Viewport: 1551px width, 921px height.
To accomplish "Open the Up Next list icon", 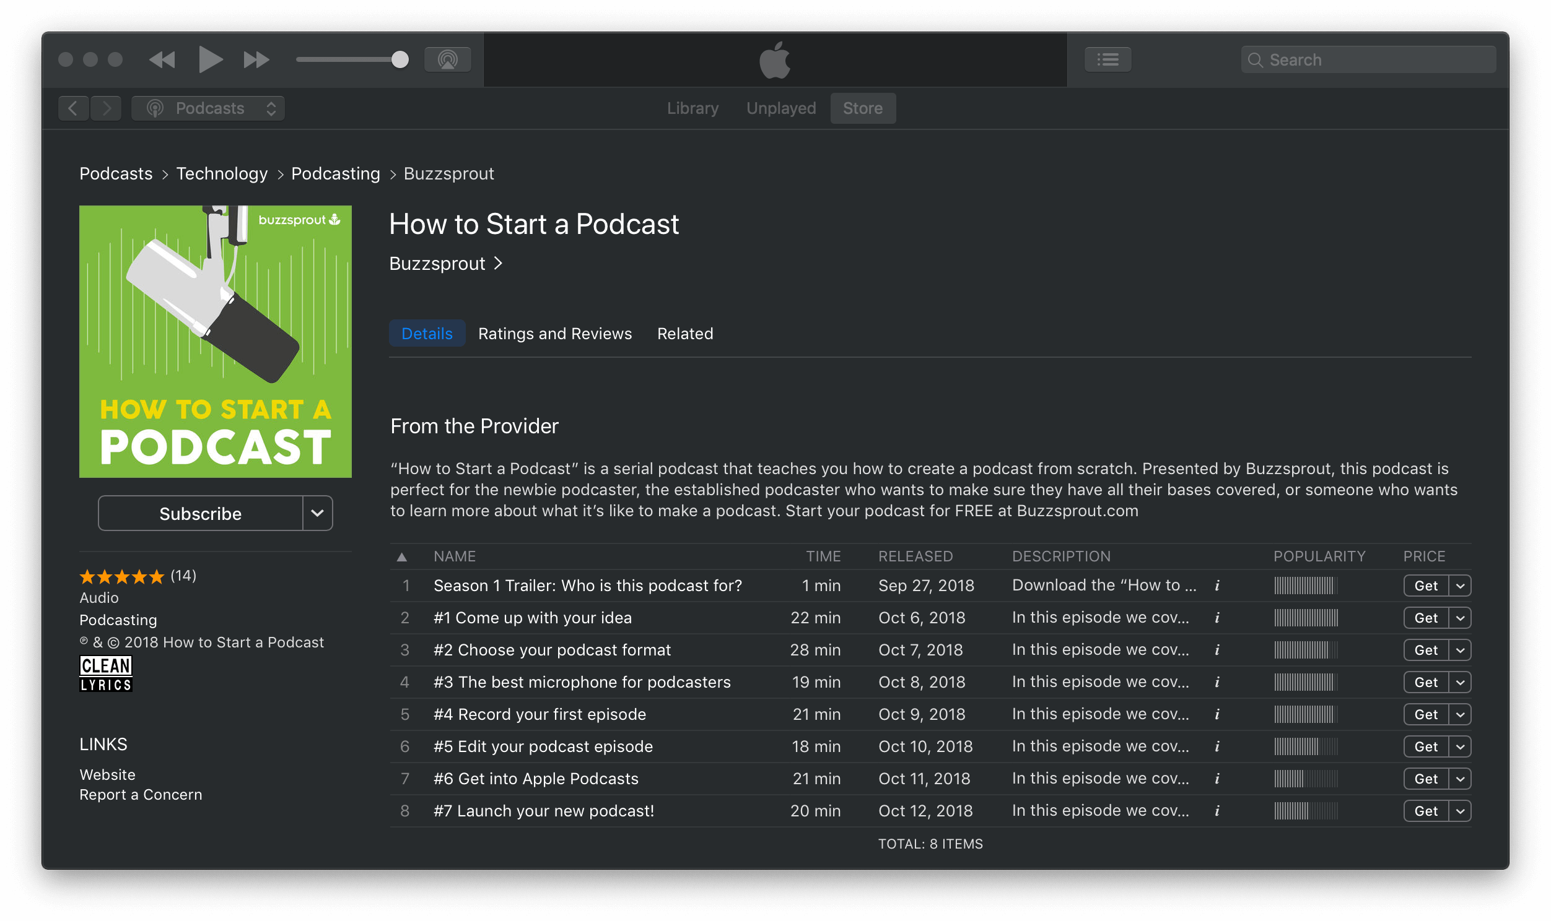I will 1108,59.
